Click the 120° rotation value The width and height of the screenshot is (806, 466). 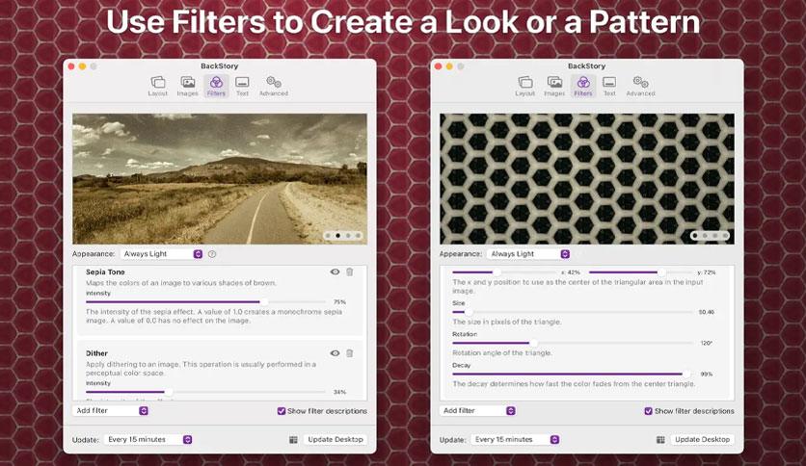(707, 343)
